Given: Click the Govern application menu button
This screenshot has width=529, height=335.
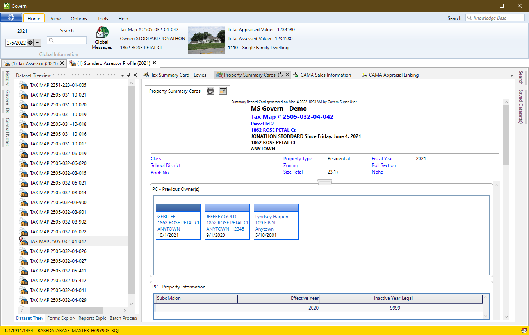Looking at the screenshot, I should click(x=11, y=18).
